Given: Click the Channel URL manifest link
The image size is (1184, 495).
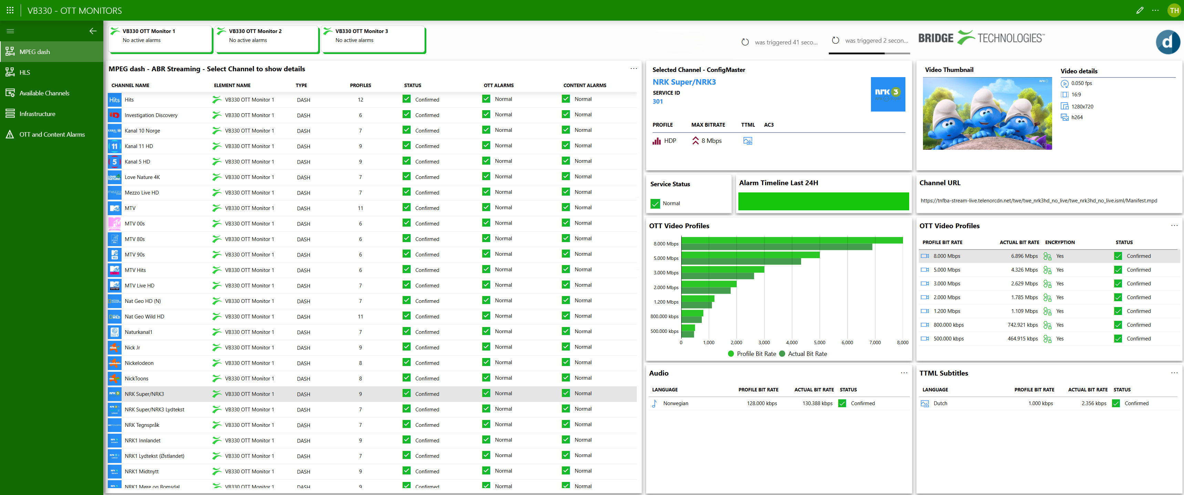Looking at the screenshot, I should click(x=1039, y=200).
